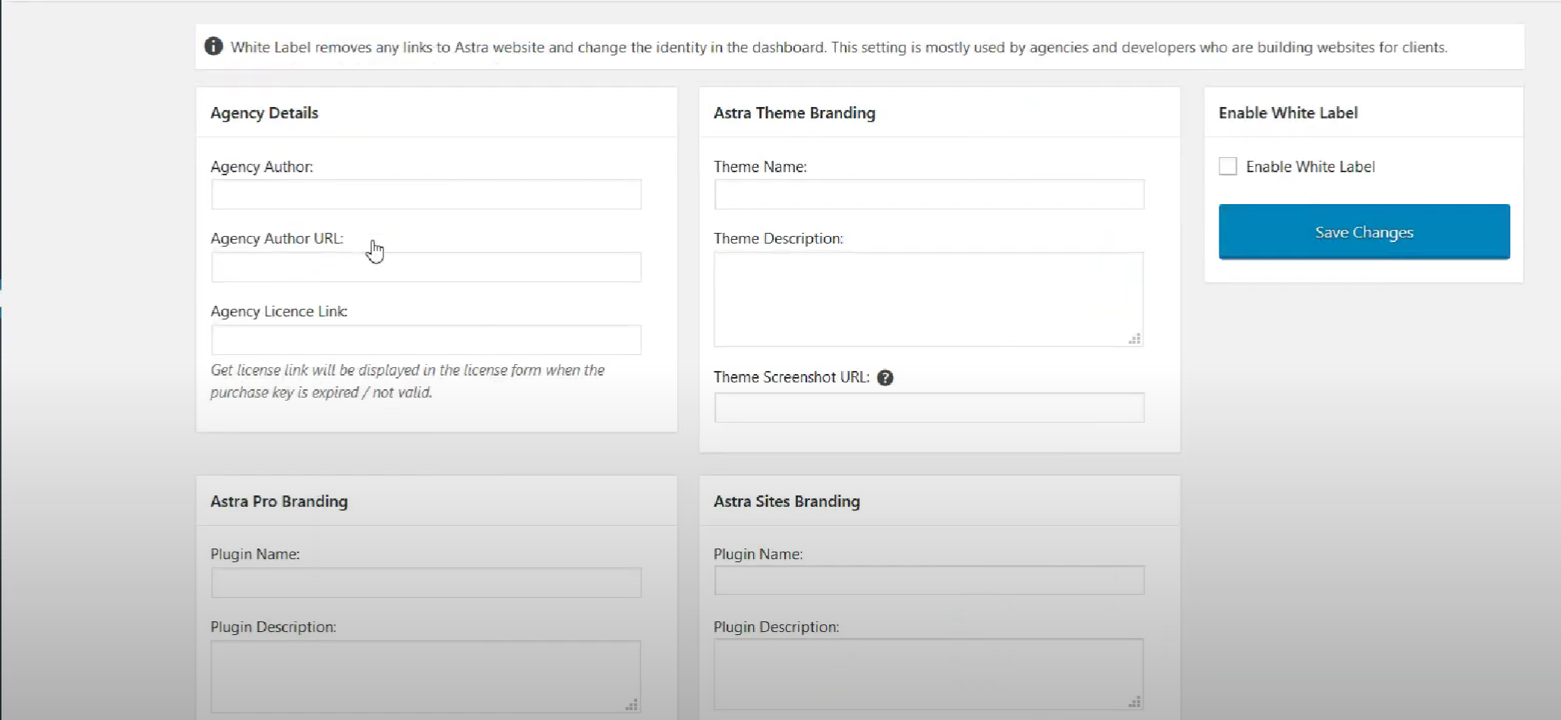Click the info icon in the White Label notice

click(x=213, y=46)
